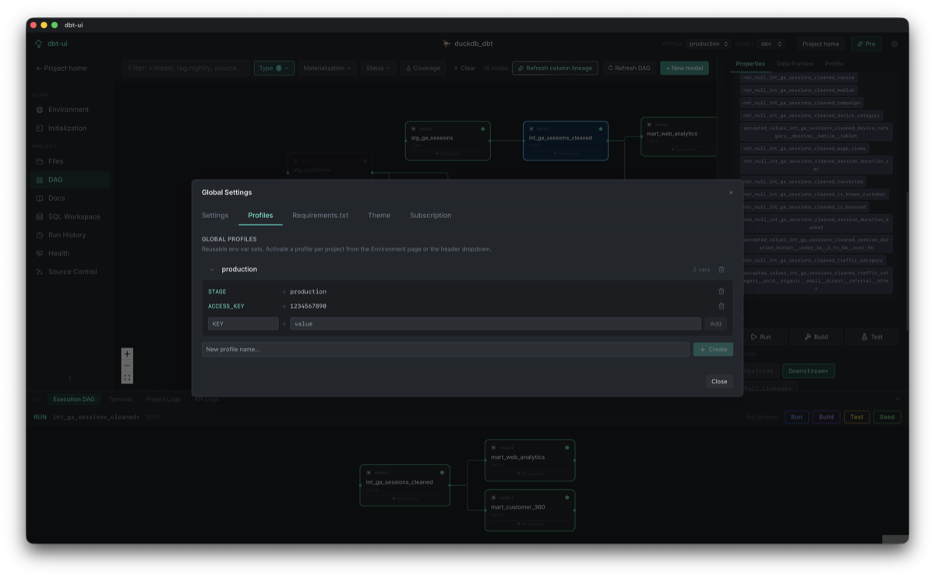Click the Project home header button

coord(820,44)
